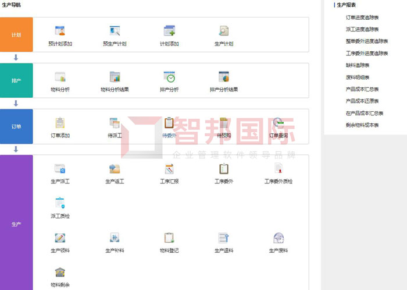407x290 pixels.
Task: Click the 订单查询 icon
Action: tap(279, 123)
